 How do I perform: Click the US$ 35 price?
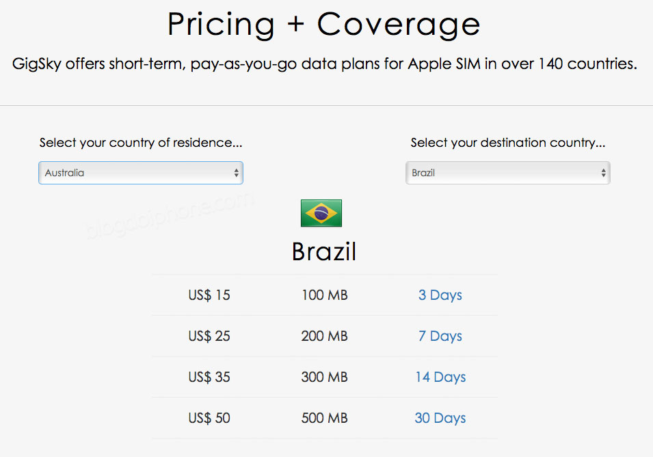(209, 377)
